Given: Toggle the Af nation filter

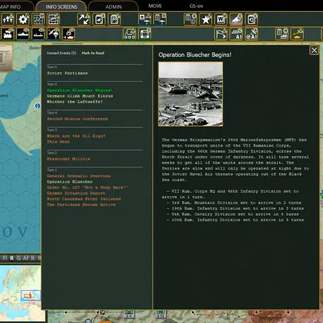Looking at the screenshot, I should point(26,258).
